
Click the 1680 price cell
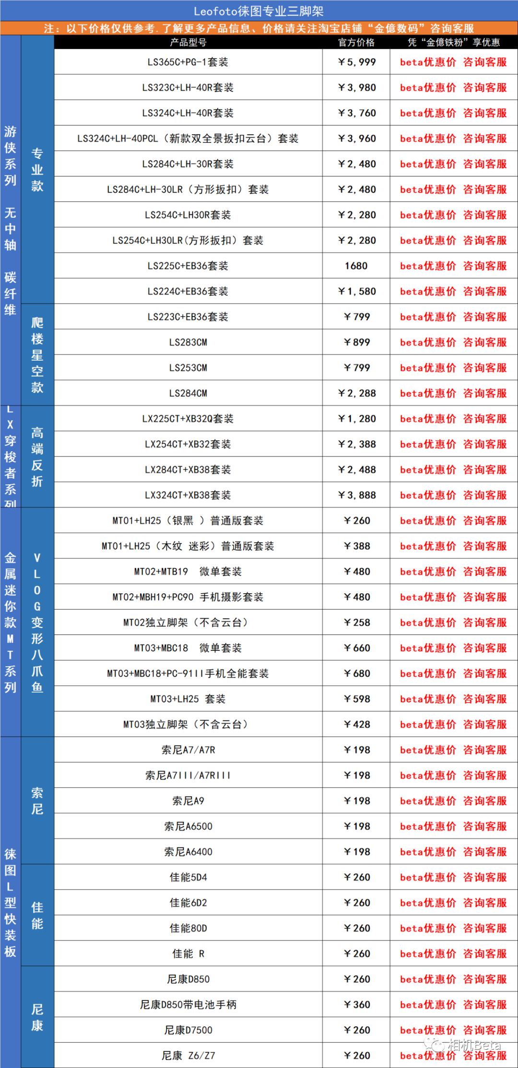(356, 265)
